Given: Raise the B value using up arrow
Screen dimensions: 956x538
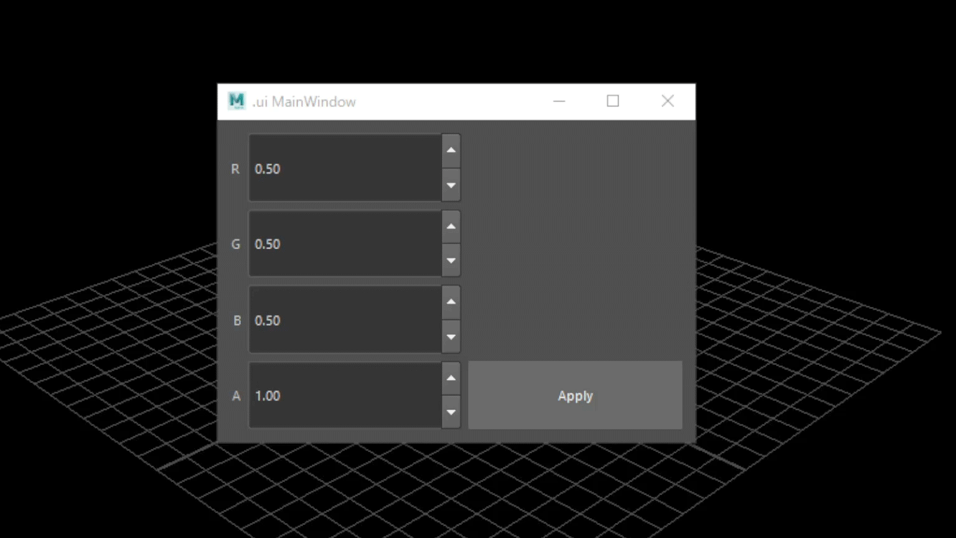Looking at the screenshot, I should coord(451,302).
